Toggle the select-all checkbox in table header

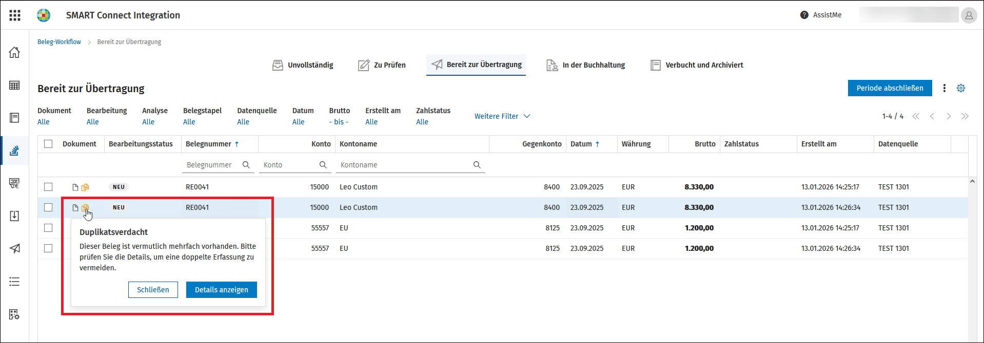[x=48, y=144]
